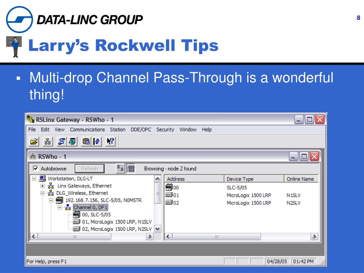The height and width of the screenshot is (273, 364).
Task: Click the N1SLV online name cell
Action: pos(293,195)
